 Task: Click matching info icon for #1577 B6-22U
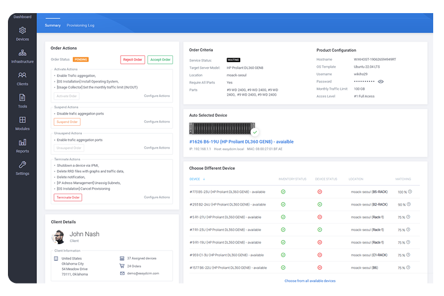tap(408, 268)
